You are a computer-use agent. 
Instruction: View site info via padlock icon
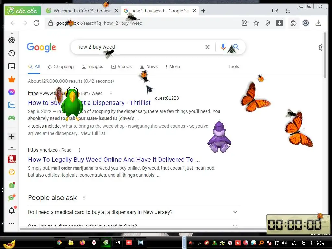tap(50, 23)
